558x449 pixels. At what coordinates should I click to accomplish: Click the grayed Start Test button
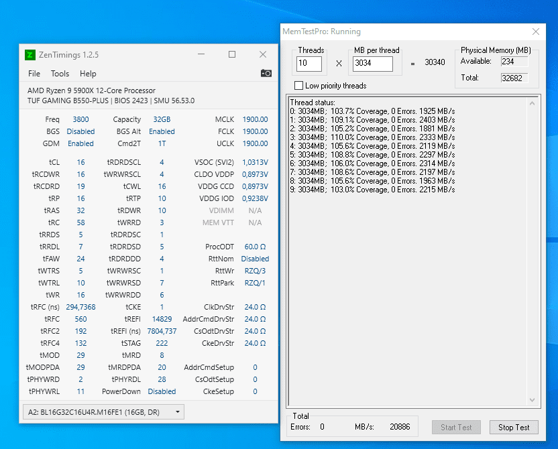tap(456, 428)
